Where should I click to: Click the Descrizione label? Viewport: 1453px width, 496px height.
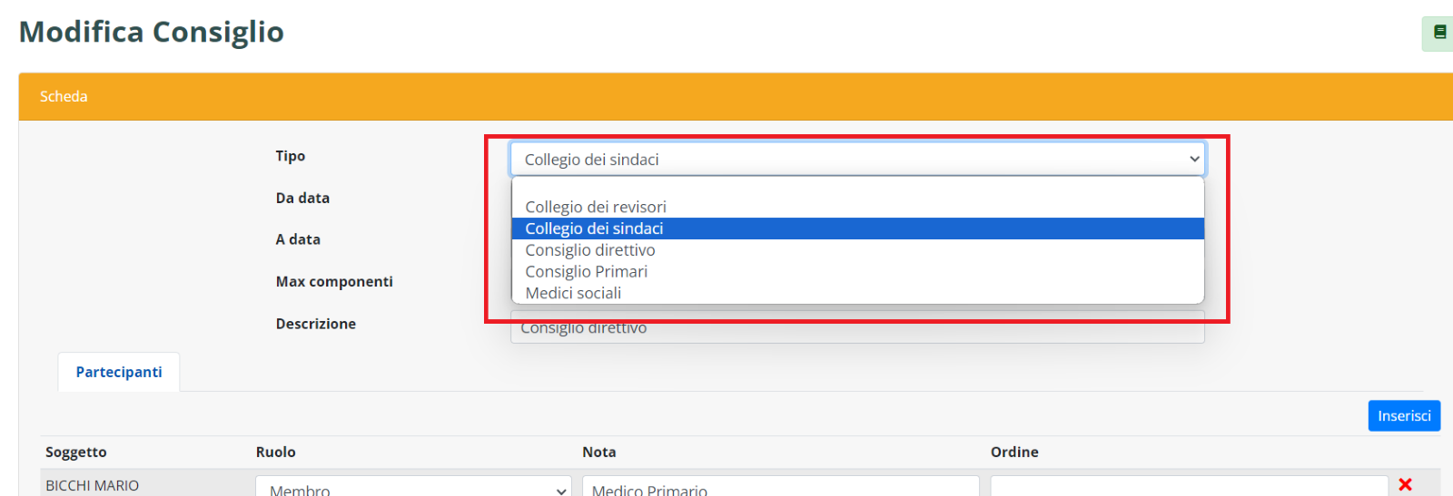coord(316,324)
